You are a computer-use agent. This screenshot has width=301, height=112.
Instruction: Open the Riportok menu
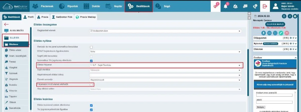click(x=69, y=6)
